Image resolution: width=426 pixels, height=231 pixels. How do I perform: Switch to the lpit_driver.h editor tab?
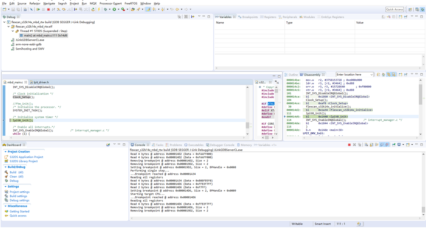pos(40,82)
